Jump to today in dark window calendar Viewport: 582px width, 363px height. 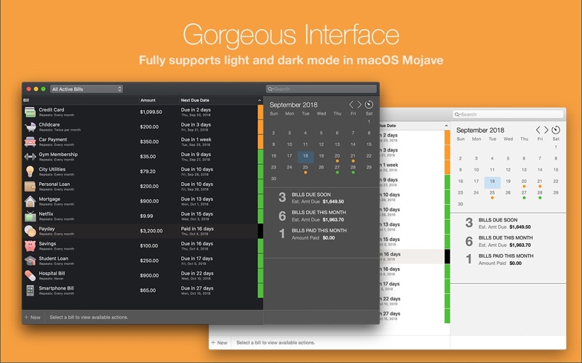tap(369, 105)
